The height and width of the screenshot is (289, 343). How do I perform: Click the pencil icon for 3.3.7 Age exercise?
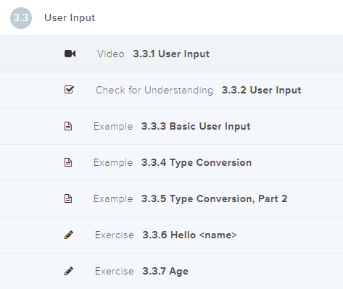point(69,271)
